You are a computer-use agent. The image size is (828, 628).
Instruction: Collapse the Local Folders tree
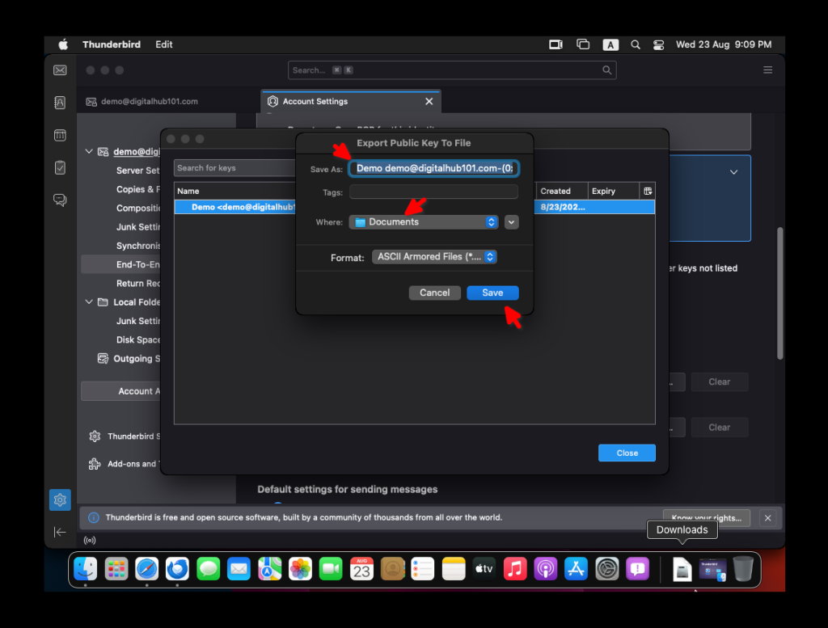89,301
